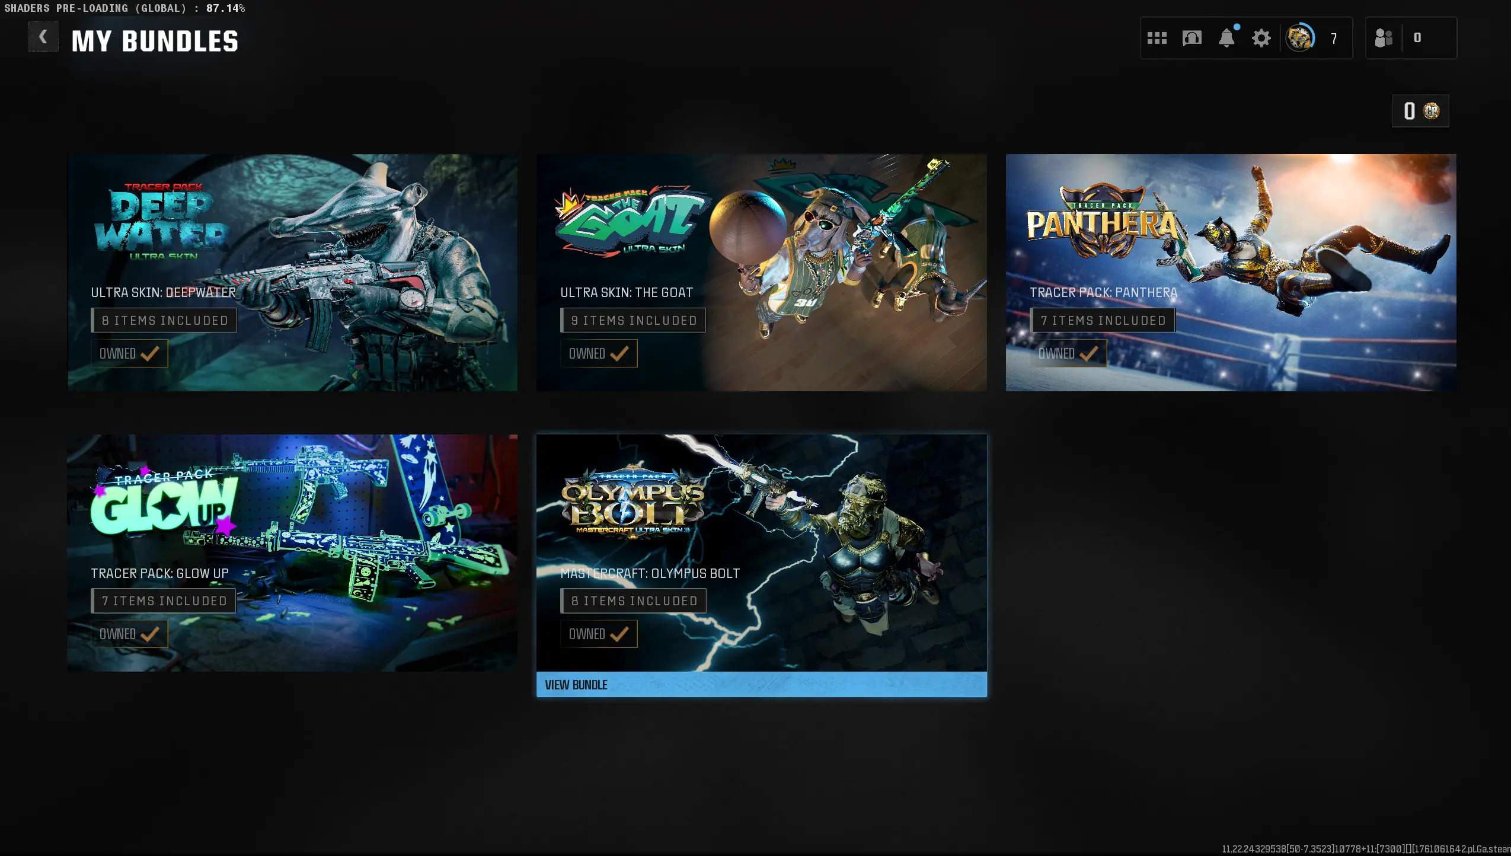Viewport: 1511px width, 856px height.
Task: Click the COD Points coin icon
Action: [x=1431, y=111]
